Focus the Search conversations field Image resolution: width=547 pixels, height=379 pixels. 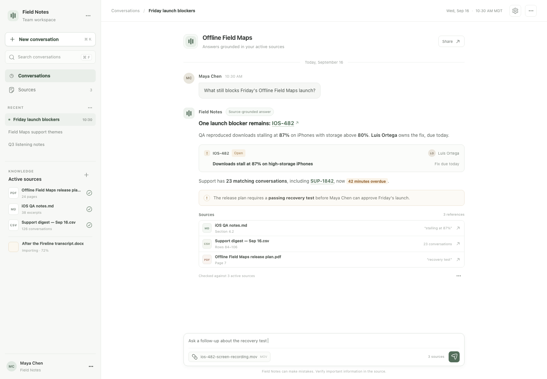tap(50, 57)
